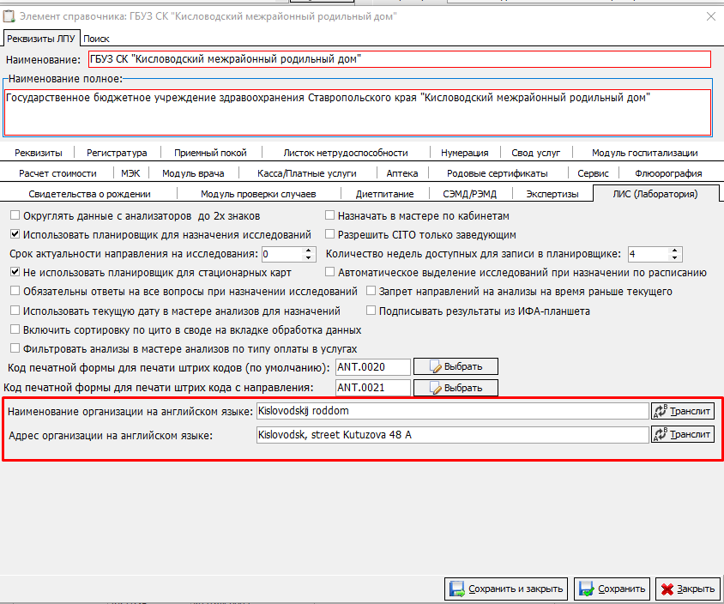Image resolution: width=724 pixels, height=604 pixels.
Task: Click the red Закрыть button
Action: point(687,589)
